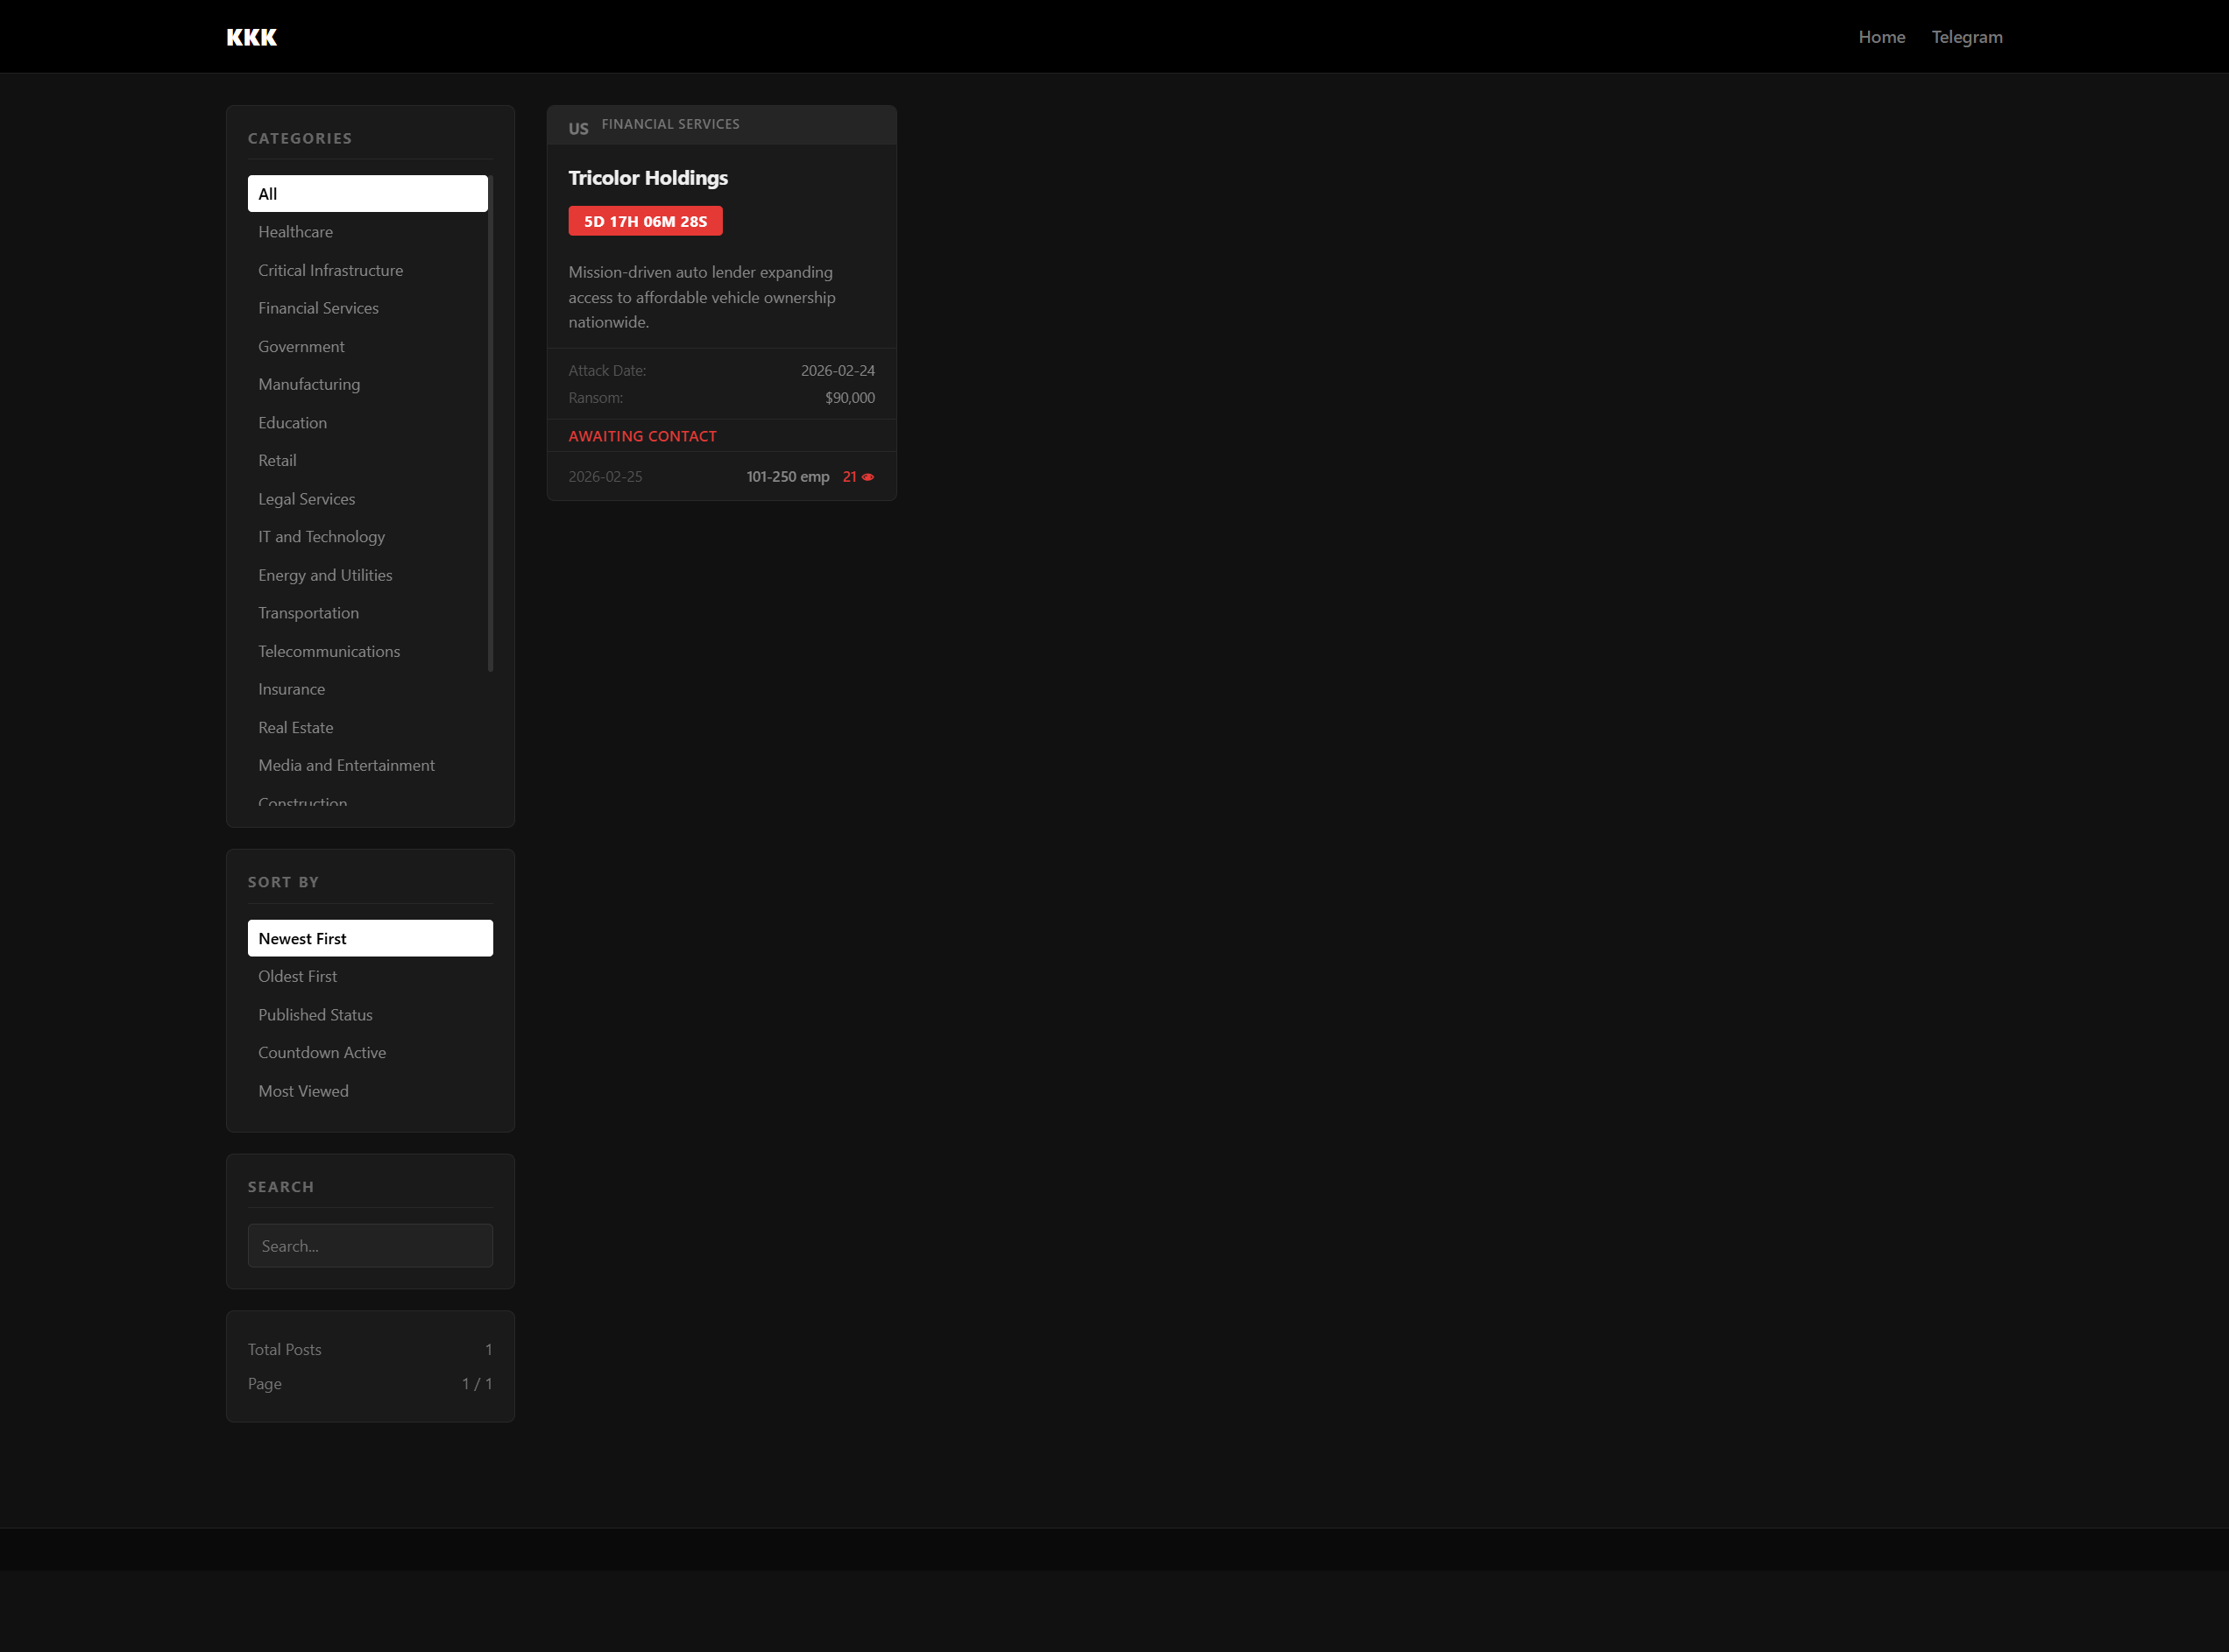
Task: Select the Healthcare category
Action: (x=295, y=232)
